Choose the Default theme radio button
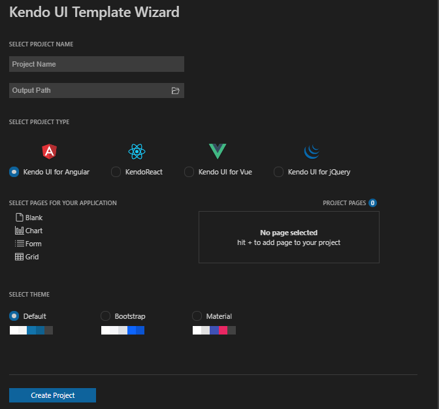This screenshot has height=409, width=439. 14,316
